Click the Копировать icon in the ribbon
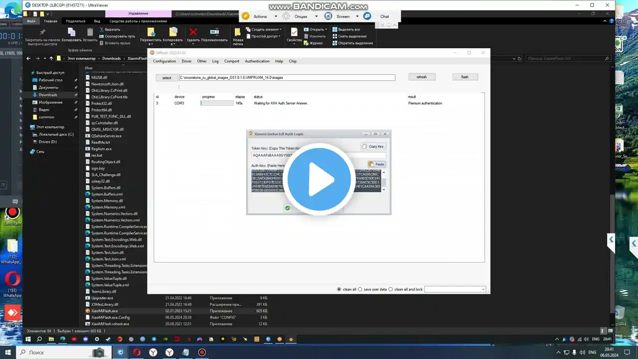The height and width of the screenshot is (359, 638). (71, 32)
